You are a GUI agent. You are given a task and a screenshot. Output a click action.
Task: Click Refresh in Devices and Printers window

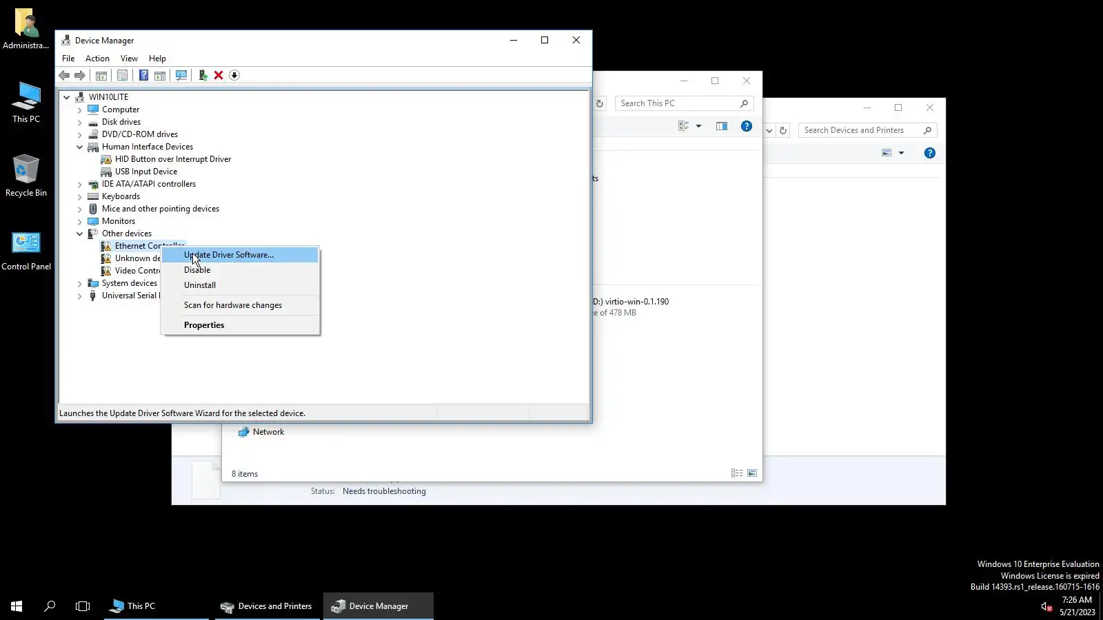point(783,130)
